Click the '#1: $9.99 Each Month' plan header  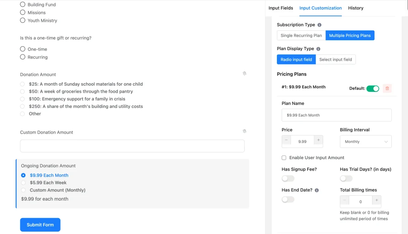[x=303, y=87]
